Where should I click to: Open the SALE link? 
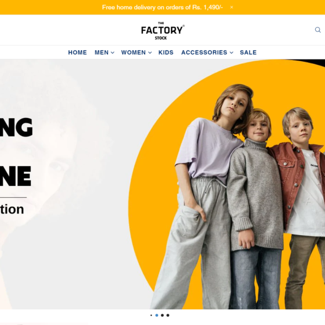point(248,53)
